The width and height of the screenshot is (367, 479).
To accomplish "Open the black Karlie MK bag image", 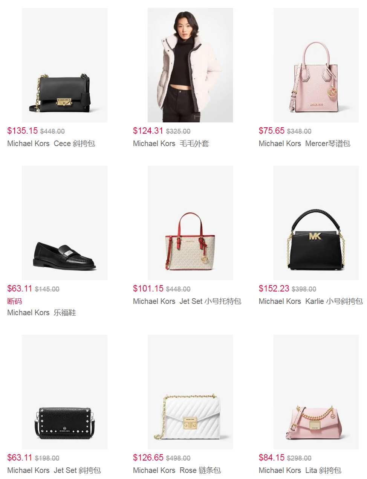I will click(316, 223).
